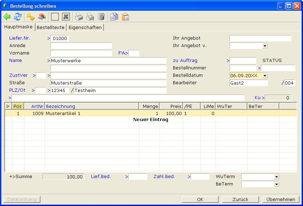Click the copy documents toolbar icon

point(113,17)
